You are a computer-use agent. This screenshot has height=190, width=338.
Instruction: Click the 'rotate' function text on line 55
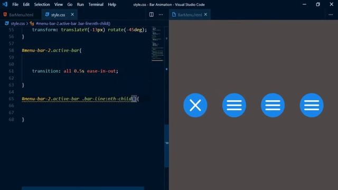(116, 30)
